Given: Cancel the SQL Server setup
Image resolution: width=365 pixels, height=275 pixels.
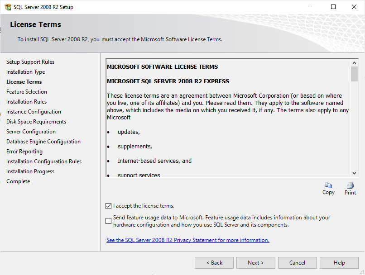Looking at the screenshot, I should pos(298,263).
